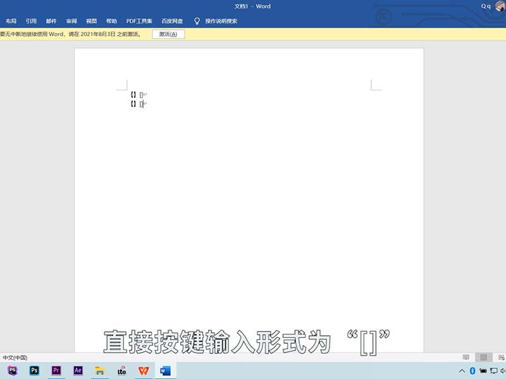Open the 邮件 ribbon tab
Screen dimensions: 506x379
51,21
